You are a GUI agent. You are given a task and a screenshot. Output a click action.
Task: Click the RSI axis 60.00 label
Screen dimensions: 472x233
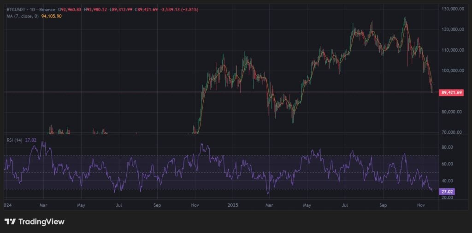coord(448,164)
